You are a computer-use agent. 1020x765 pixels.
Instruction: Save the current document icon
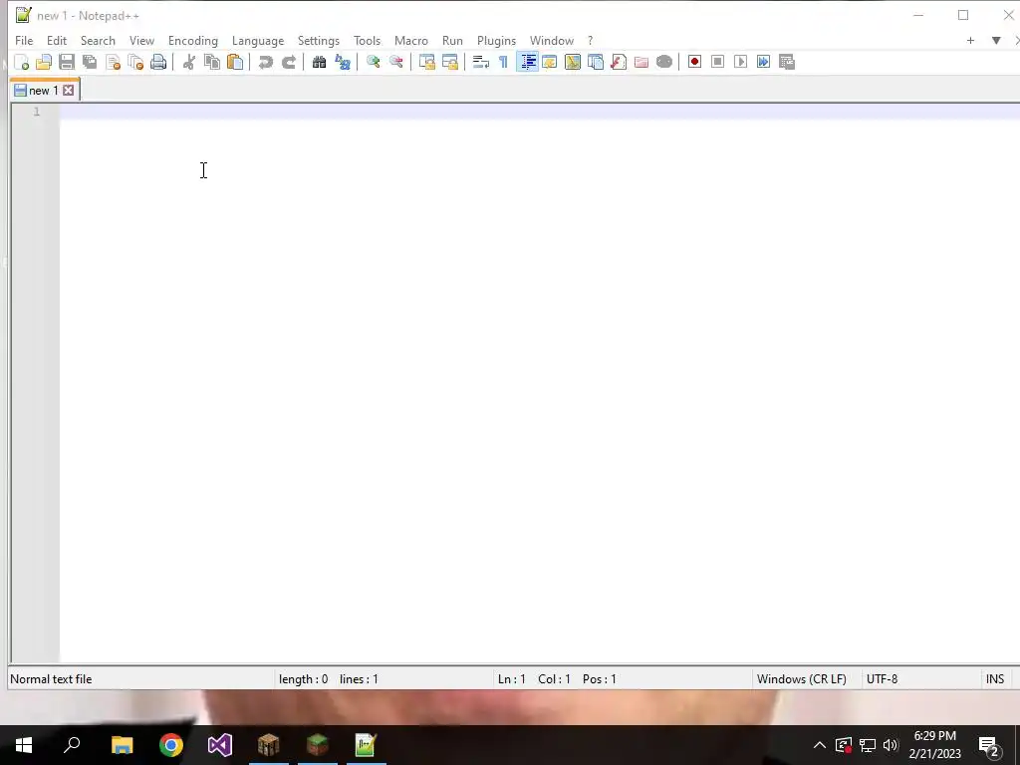click(67, 62)
